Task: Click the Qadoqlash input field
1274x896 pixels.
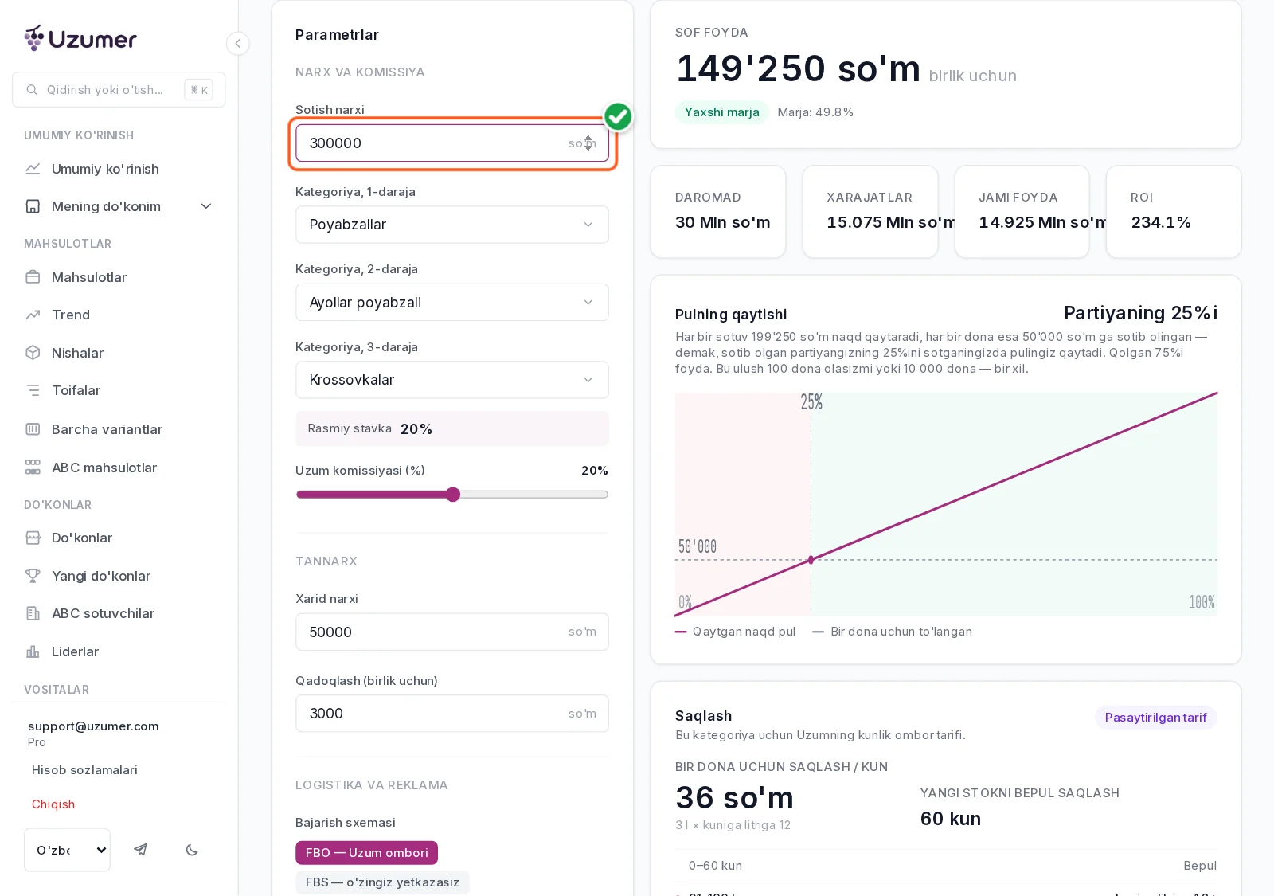Action: 452,714
